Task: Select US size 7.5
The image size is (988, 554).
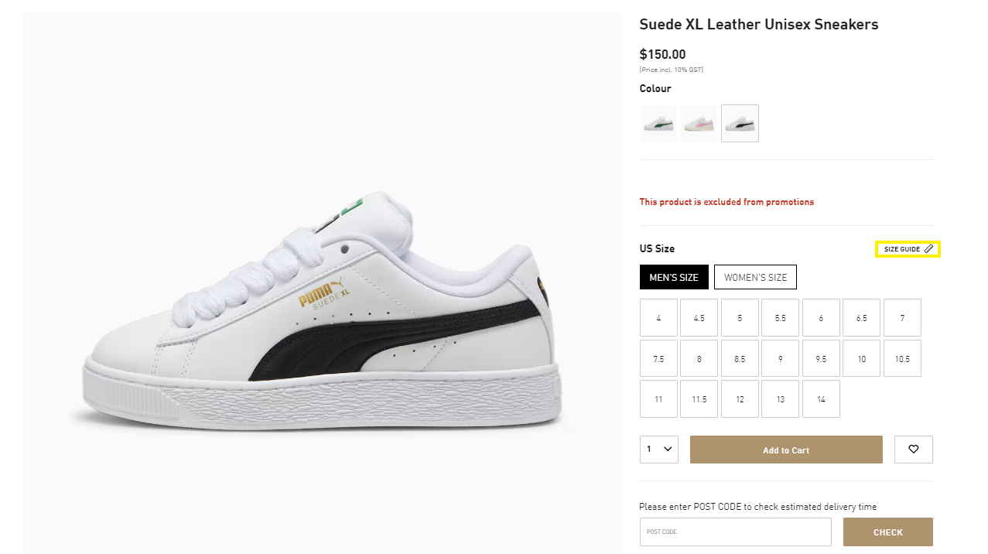Action: coord(658,358)
